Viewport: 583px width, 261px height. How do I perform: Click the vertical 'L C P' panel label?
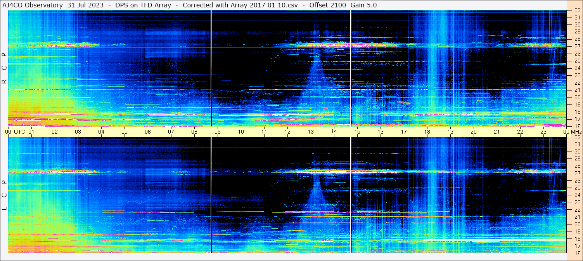pyautogui.click(x=4, y=195)
